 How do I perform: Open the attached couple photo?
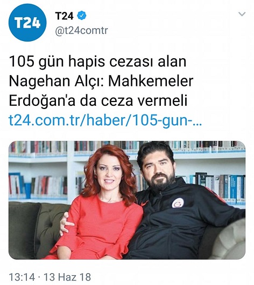[x=127, y=200]
